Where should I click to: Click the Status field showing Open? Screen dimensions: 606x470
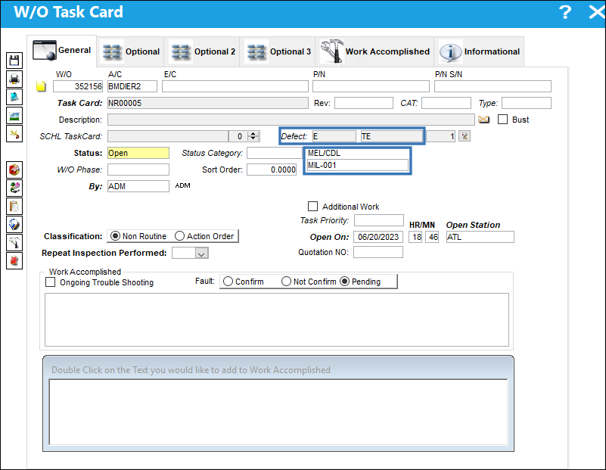(x=138, y=153)
